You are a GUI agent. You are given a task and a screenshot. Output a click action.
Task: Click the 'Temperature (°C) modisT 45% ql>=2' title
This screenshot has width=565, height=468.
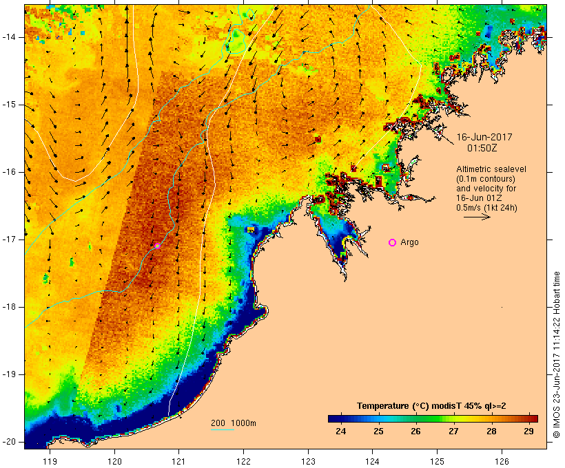coord(431,406)
